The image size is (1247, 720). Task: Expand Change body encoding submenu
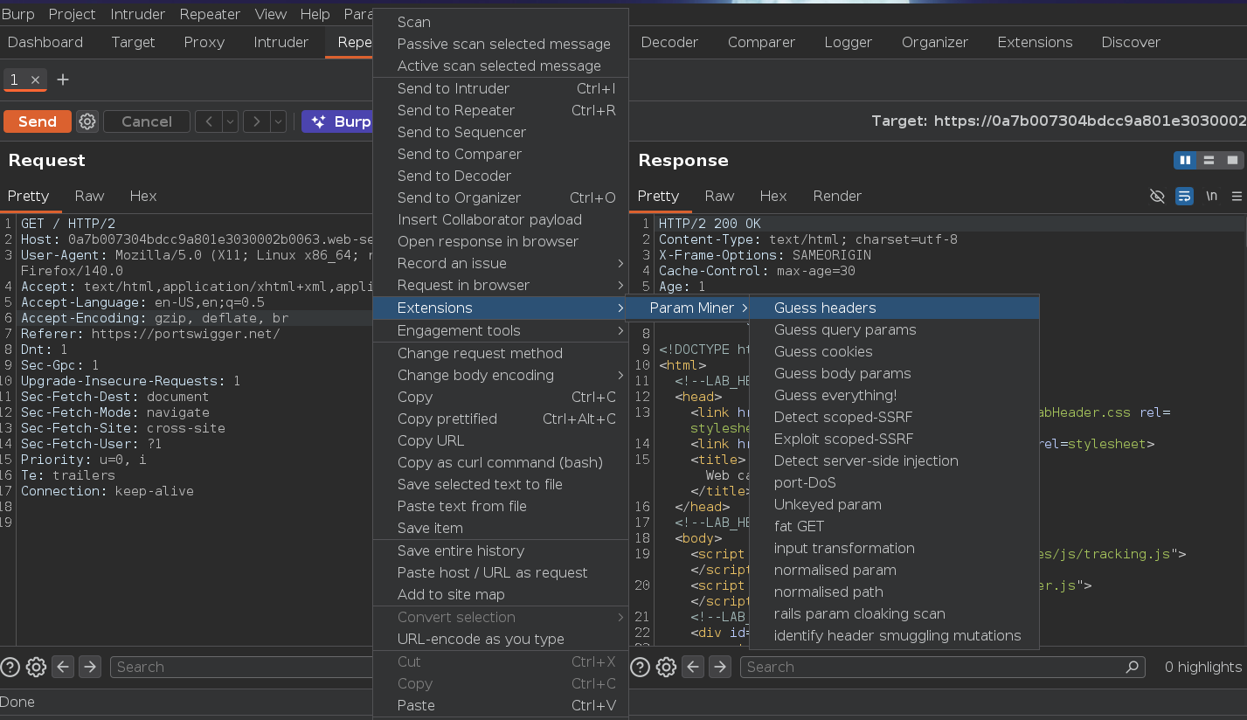pyautogui.click(x=501, y=375)
